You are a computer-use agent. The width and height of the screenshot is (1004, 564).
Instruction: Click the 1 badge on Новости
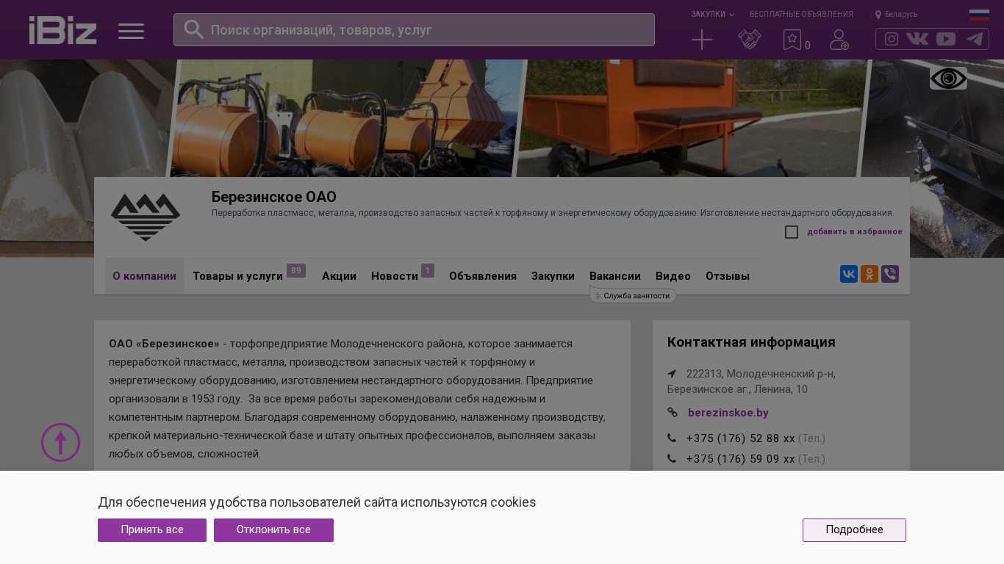pos(428,270)
